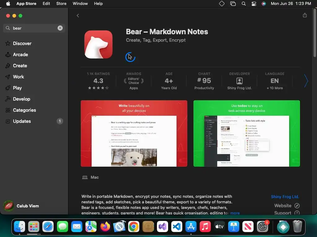The width and height of the screenshot is (317, 237).
Task: Expand the description with 'more' link
Action: point(235,213)
